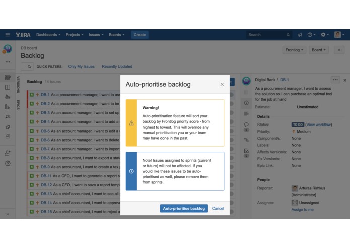Screen dimensions: 350x248
Task: Expand the EPICS side panel
Action: coord(18,105)
